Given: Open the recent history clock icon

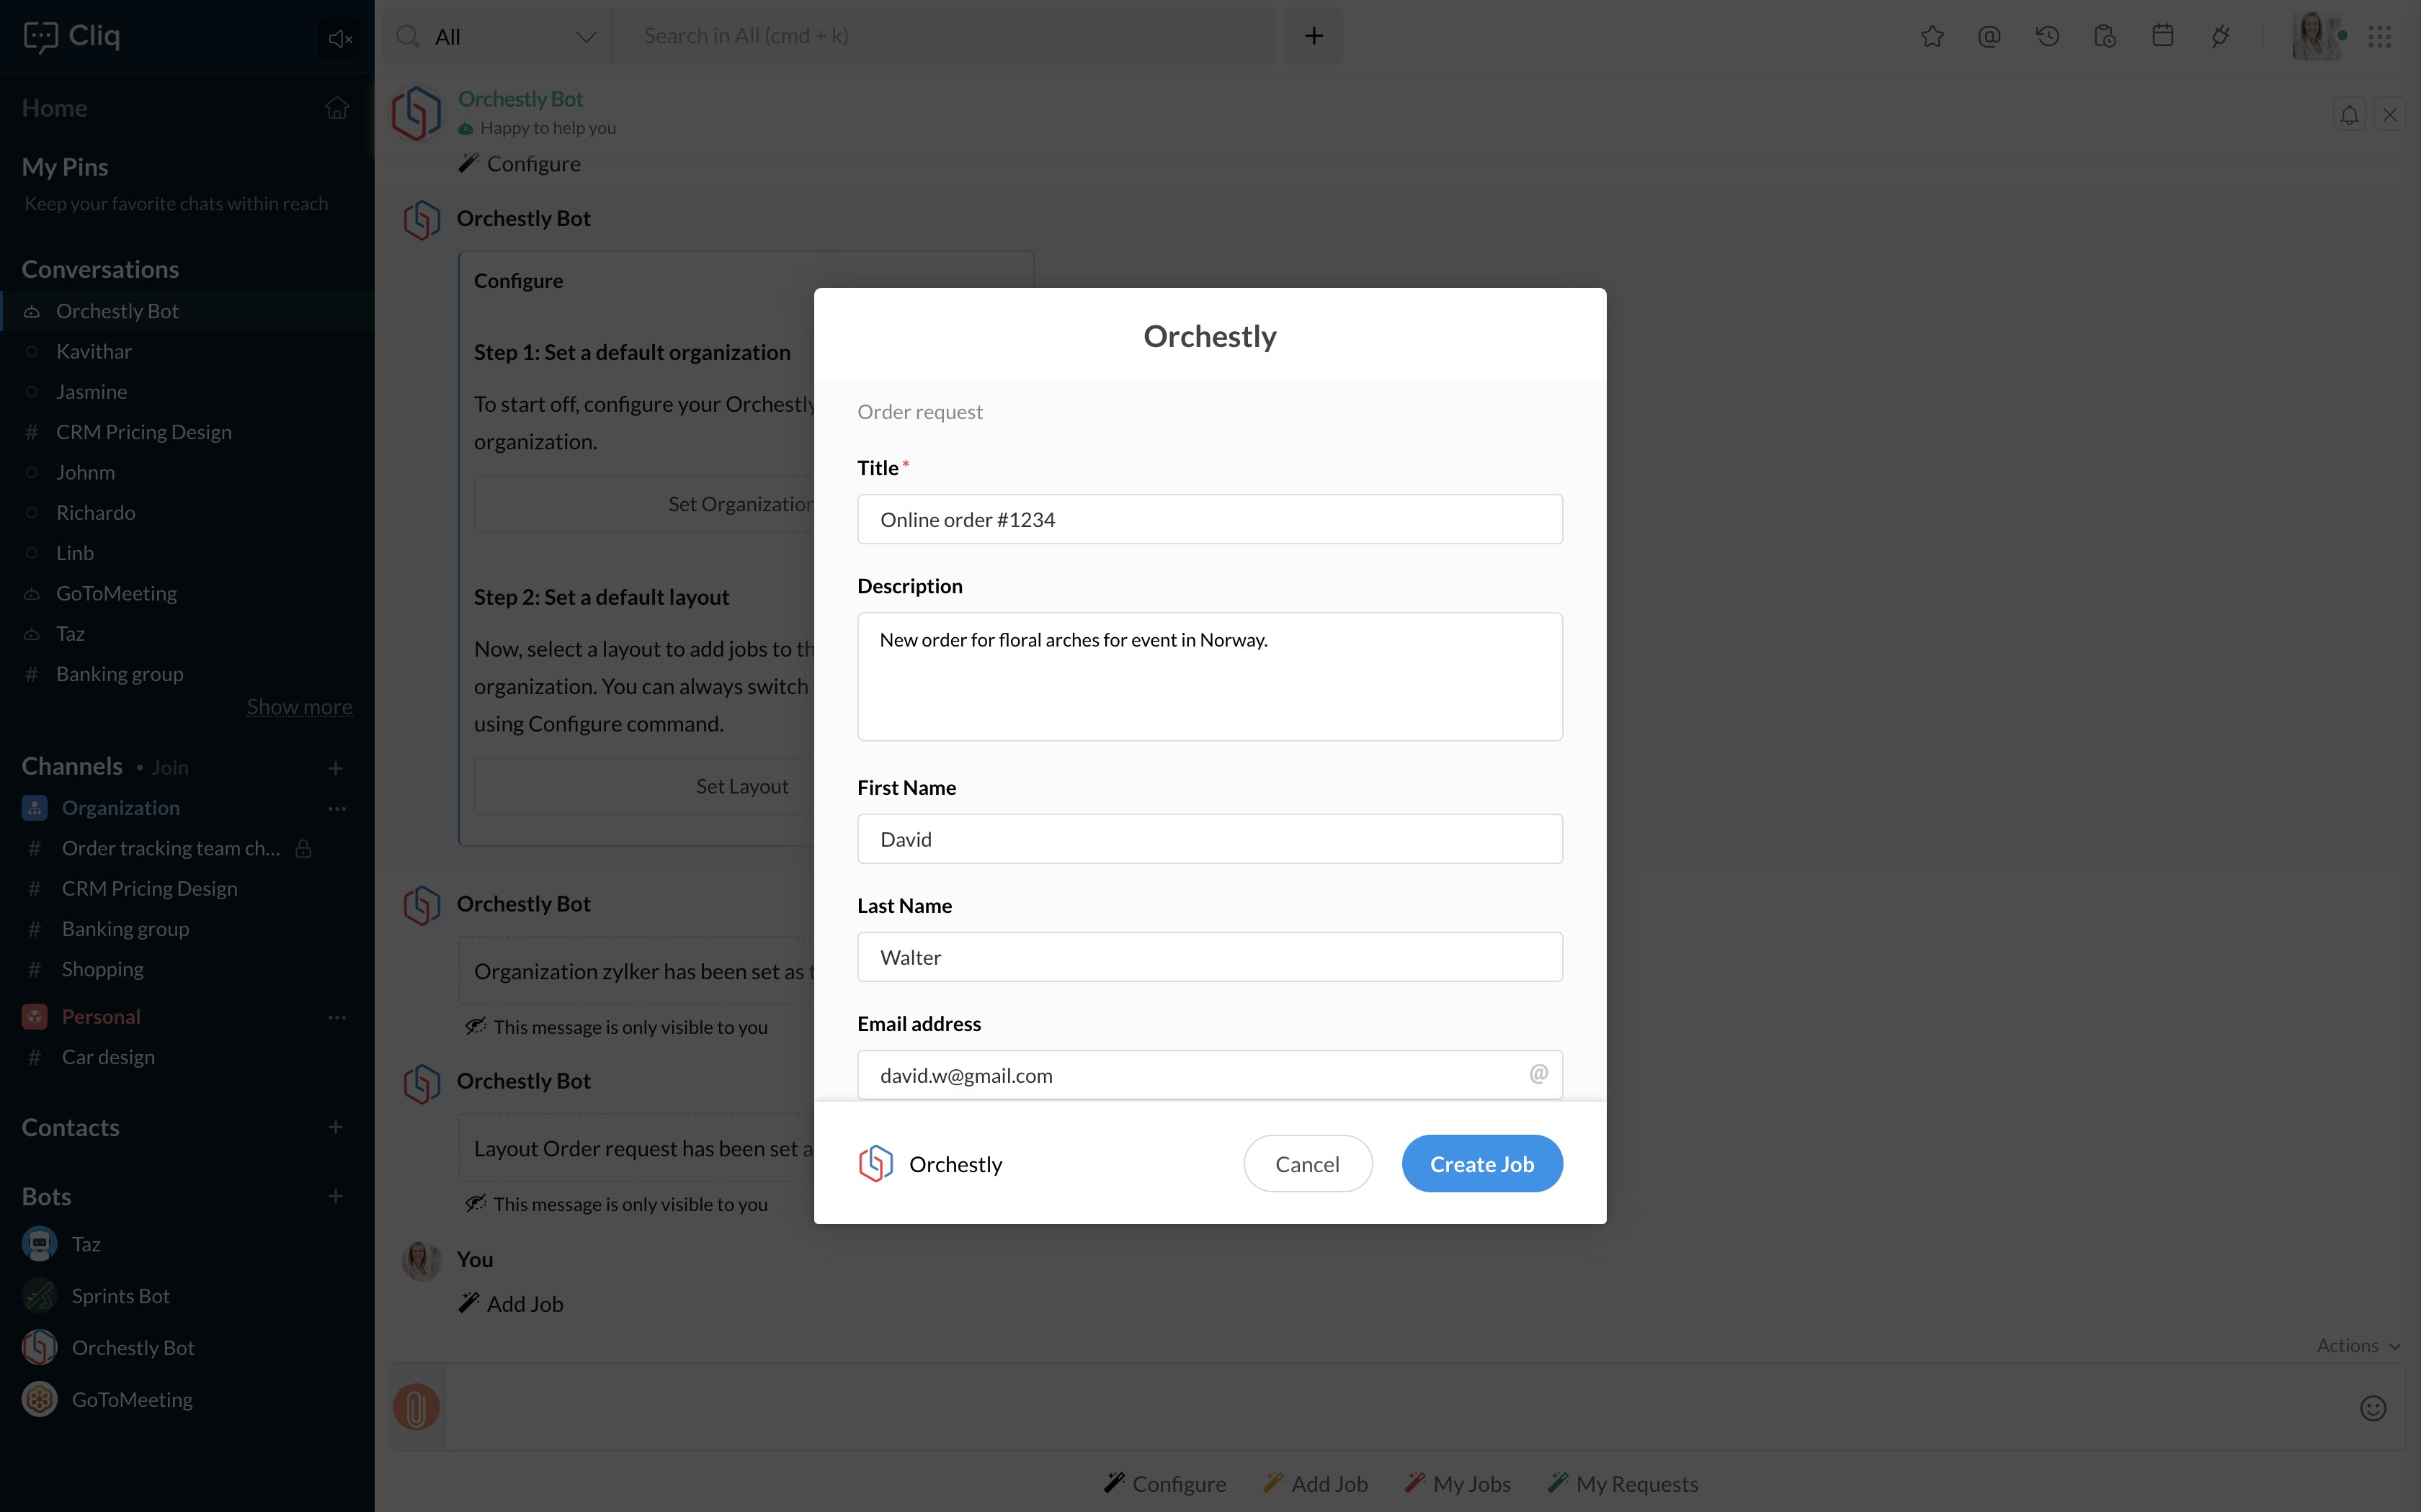Looking at the screenshot, I should (2047, 36).
